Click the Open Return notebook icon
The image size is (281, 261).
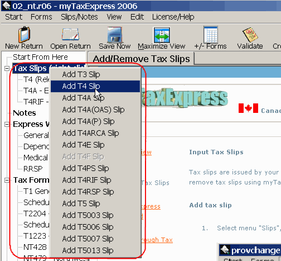(x=70, y=35)
